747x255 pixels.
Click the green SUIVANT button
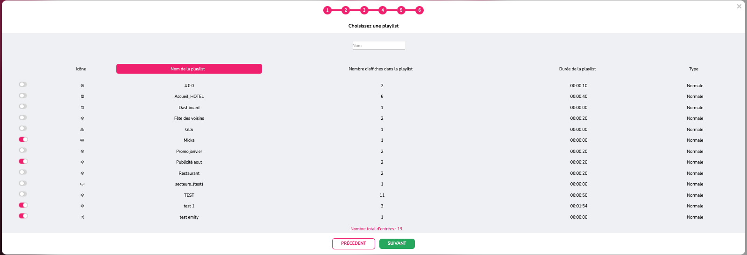pyautogui.click(x=397, y=243)
